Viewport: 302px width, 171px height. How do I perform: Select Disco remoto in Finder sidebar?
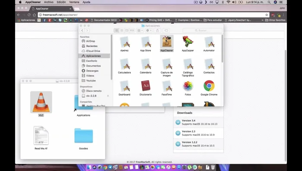click(x=94, y=91)
